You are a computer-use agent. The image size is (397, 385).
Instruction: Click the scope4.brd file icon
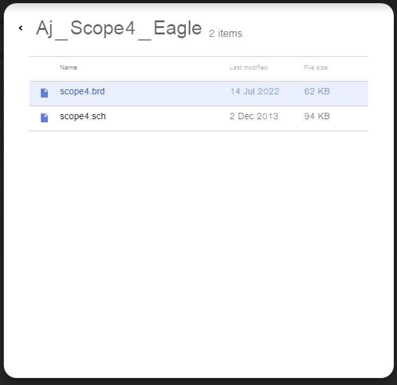pos(44,93)
